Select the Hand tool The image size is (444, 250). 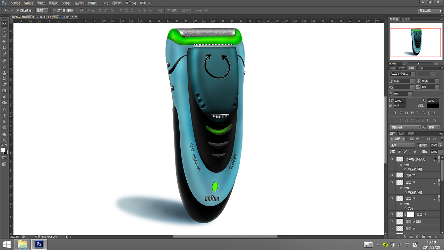point(5,134)
